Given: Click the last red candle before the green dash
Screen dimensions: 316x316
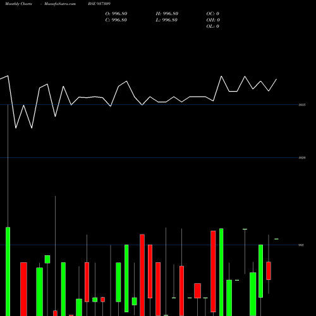Looking at the screenshot, I should [x=269, y=270].
